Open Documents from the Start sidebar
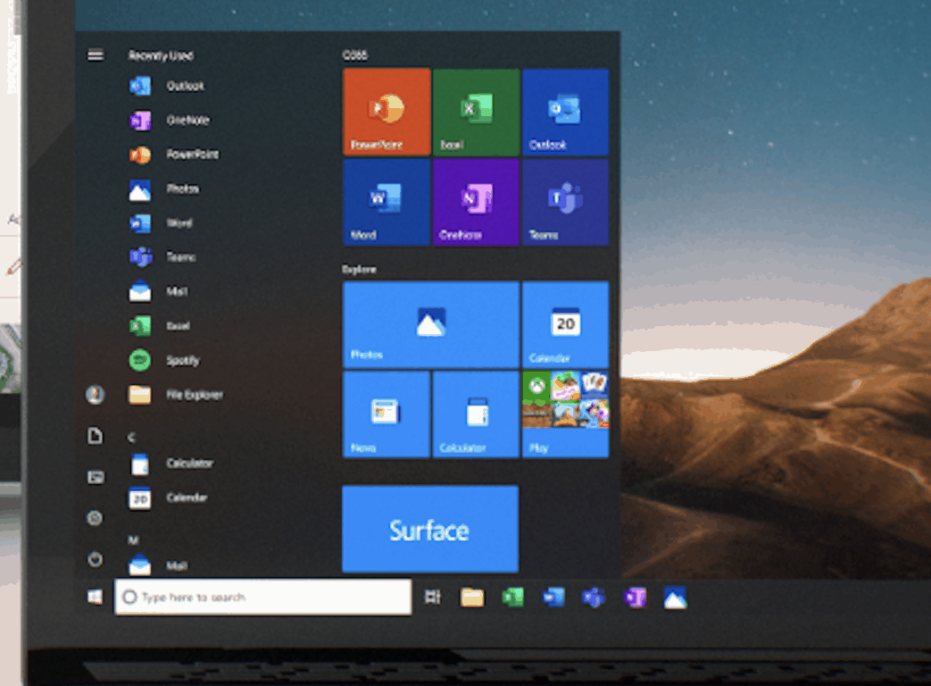 click(x=95, y=436)
